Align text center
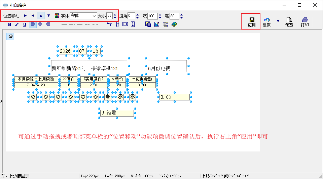 40,25
